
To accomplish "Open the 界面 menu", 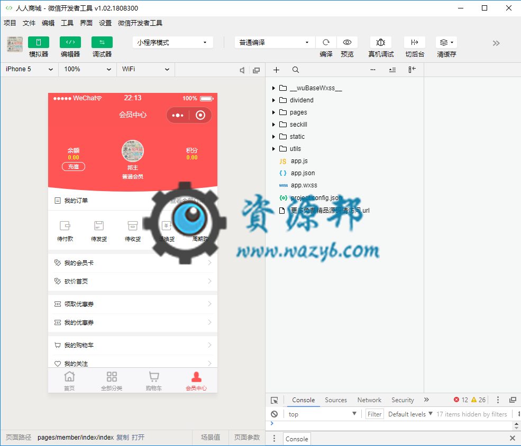I will [x=86, y=23].
